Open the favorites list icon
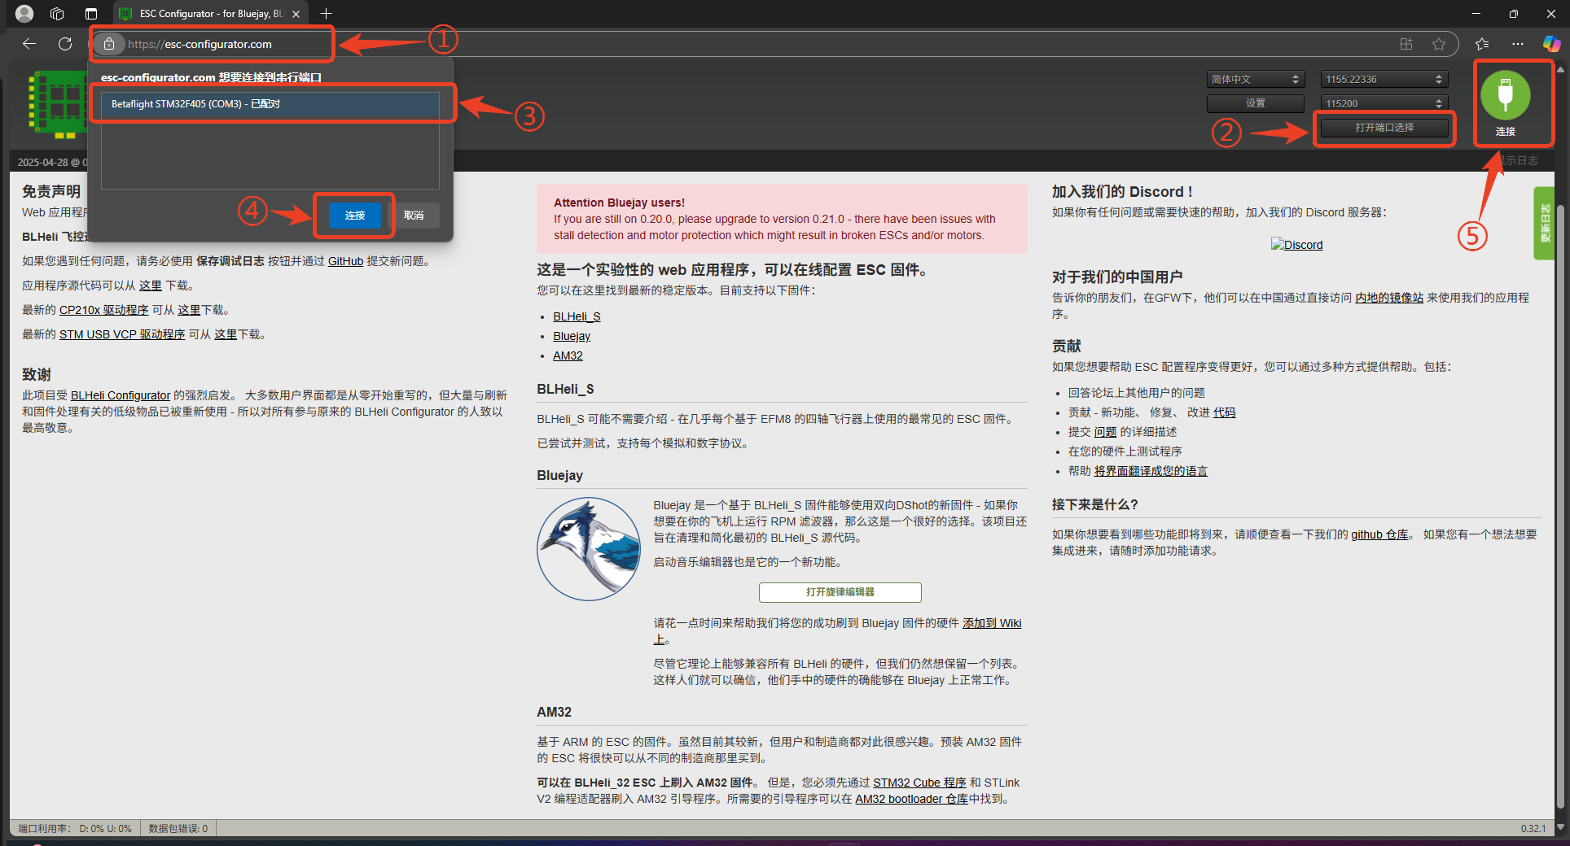 1482,44
